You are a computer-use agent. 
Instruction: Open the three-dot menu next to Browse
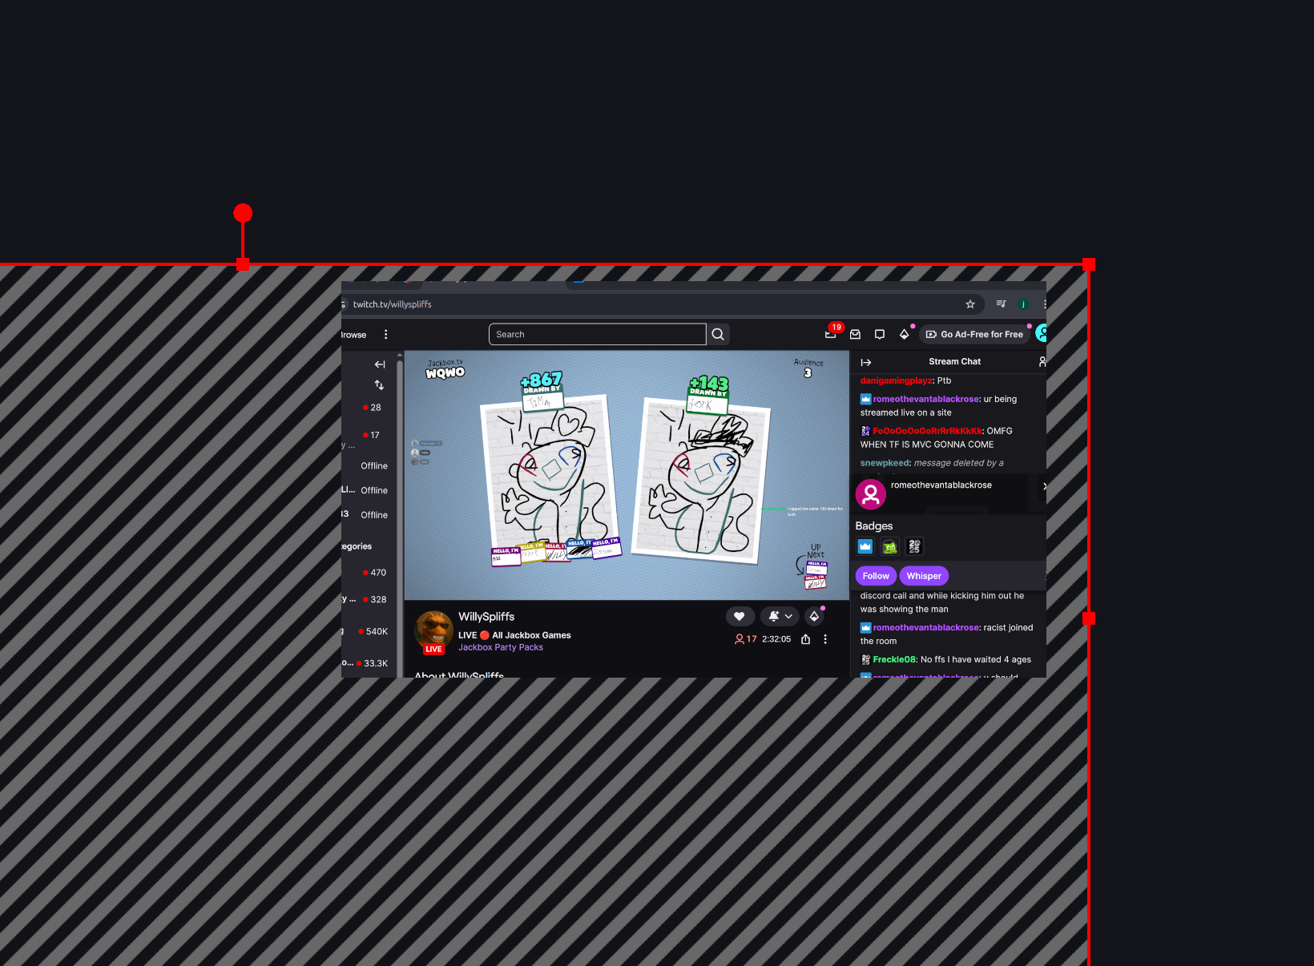pyautogui.click(x=386, y=335)
